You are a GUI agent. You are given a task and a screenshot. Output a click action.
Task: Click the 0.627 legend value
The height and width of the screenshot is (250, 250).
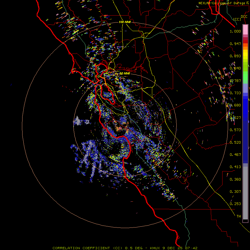pos(235,118)
